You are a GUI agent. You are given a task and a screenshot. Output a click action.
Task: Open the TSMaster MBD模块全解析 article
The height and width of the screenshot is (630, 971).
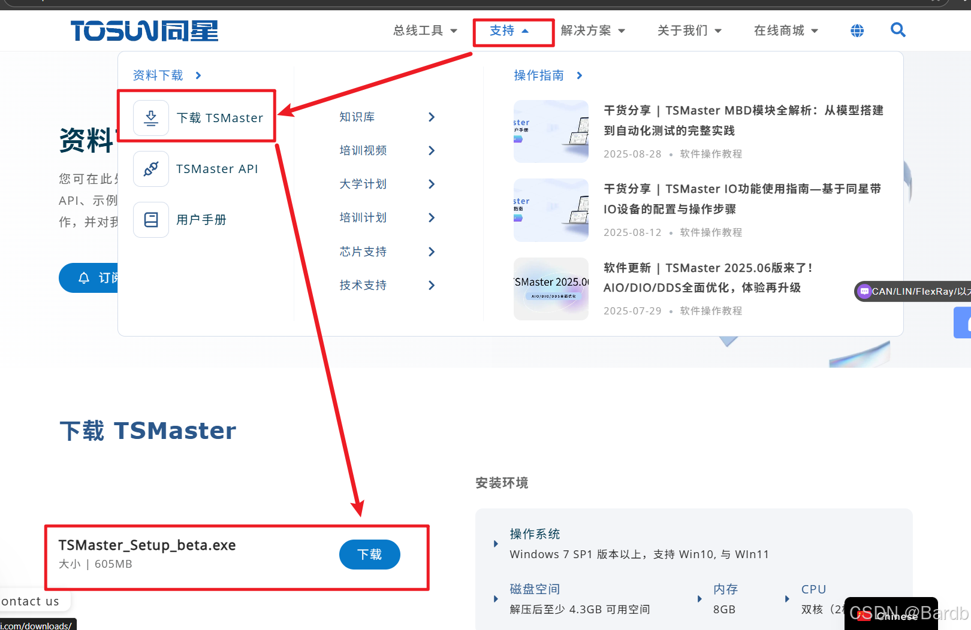coord(743,120)
